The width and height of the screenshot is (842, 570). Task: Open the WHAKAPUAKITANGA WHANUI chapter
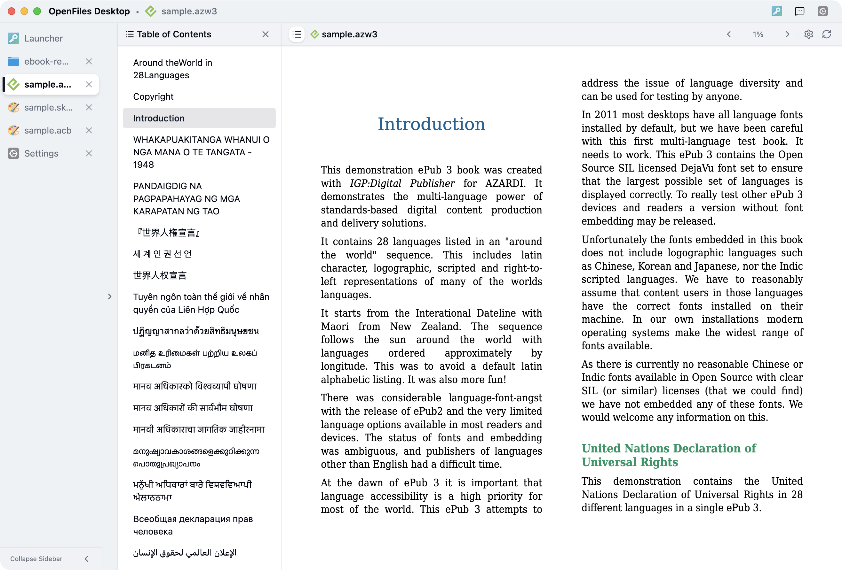pyautogui.click(x=199, y=152)
